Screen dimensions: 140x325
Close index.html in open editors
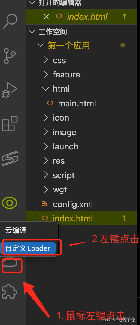tap(46, 17)
